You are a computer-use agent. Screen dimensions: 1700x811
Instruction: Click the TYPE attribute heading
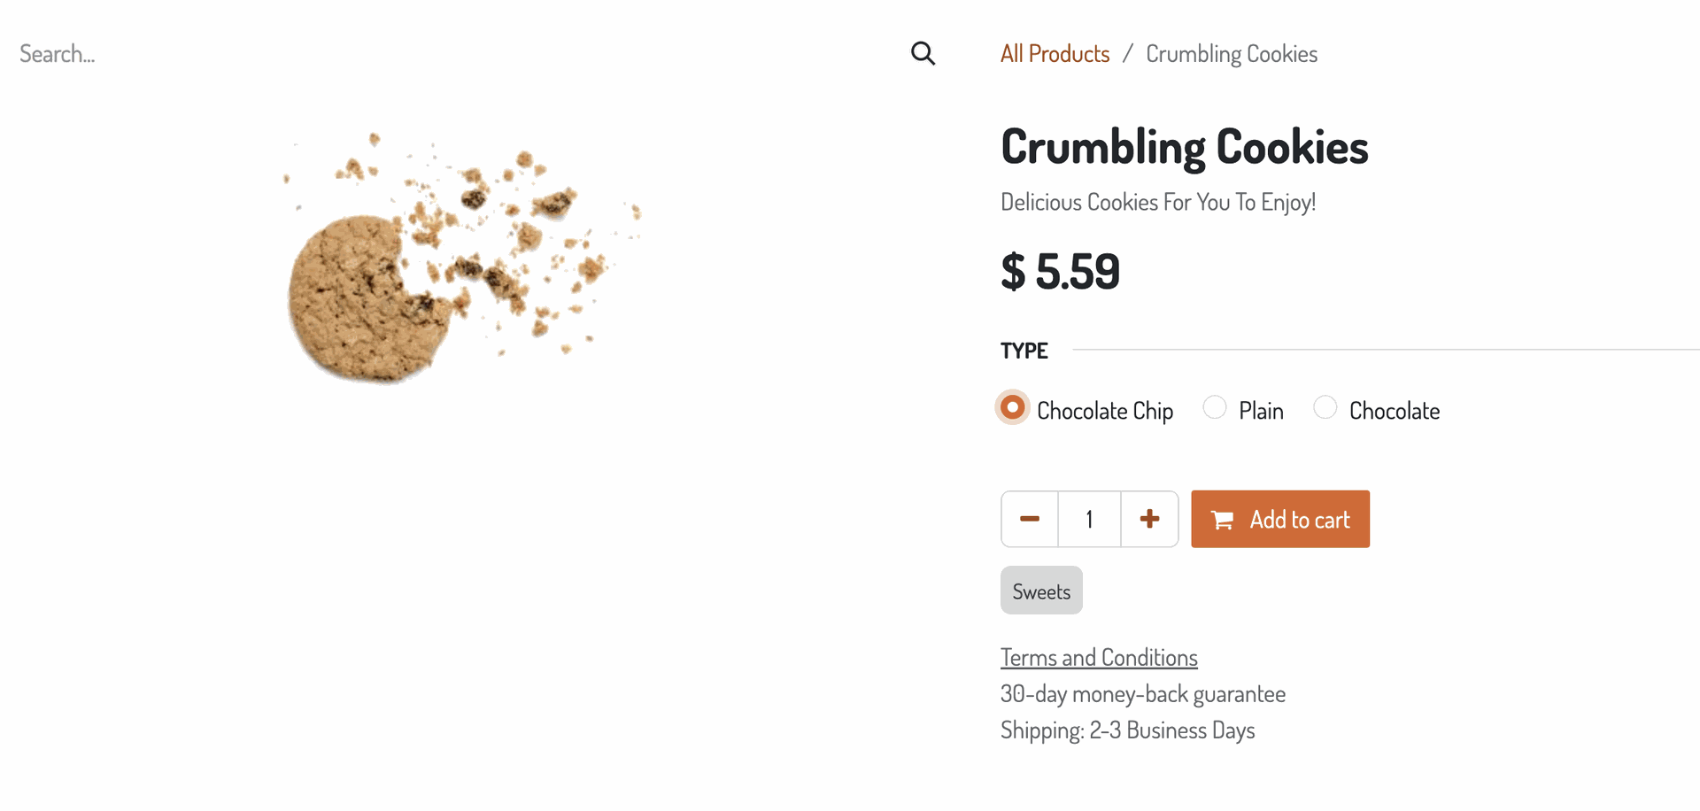(x=1024, y=351)
